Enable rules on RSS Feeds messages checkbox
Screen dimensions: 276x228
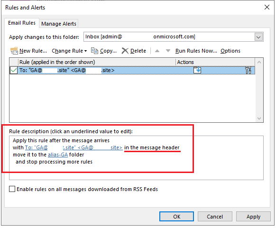tap(12, 189)
